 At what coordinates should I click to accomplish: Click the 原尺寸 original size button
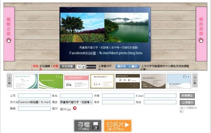pyautogui.click(x=121, y=66)
